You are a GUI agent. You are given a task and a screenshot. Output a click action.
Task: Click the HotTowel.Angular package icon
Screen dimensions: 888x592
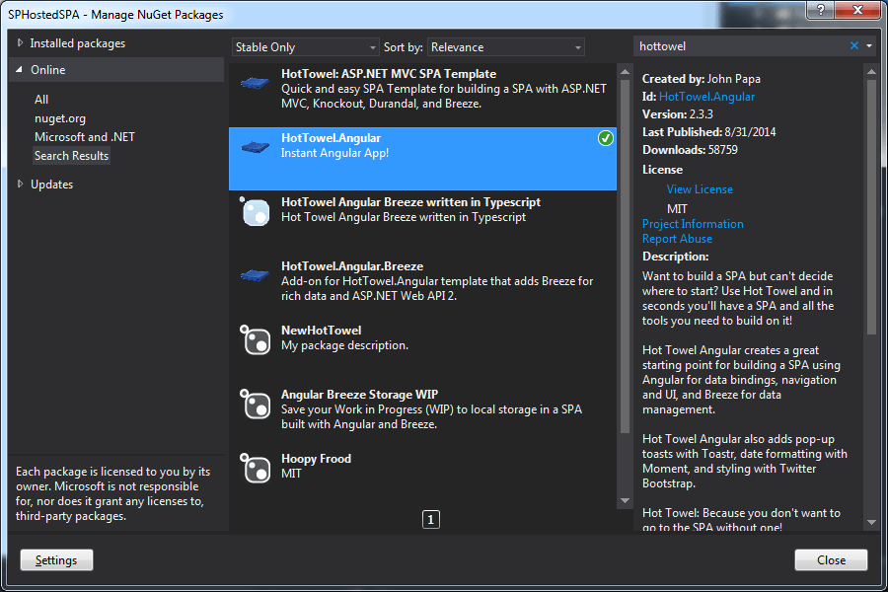255,148
